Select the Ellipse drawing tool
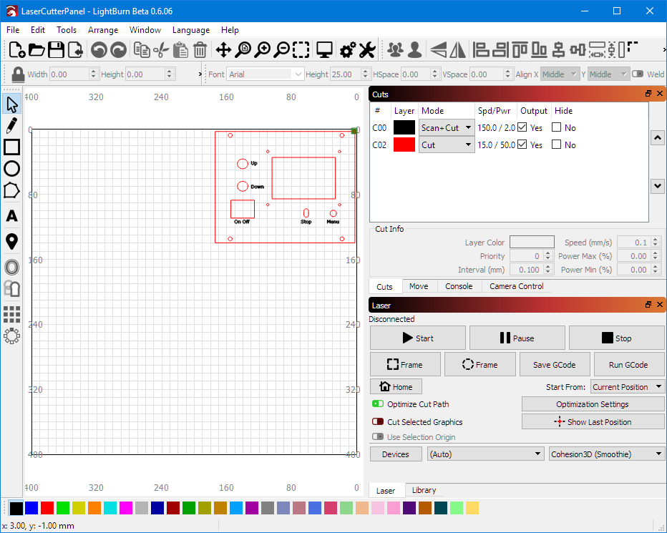 click(x=11, y=169)
